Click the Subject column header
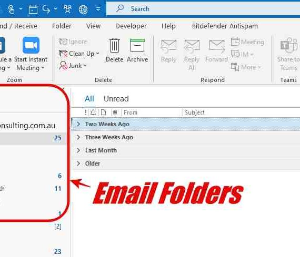 195,112
